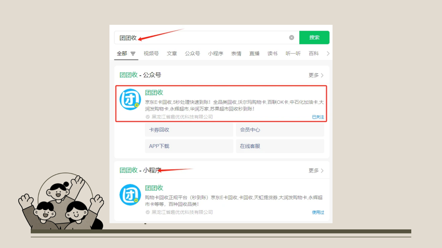Click 公众号 description starting 京东E卡回收,5秒
The image size is (442, 248).
[234, 105]
